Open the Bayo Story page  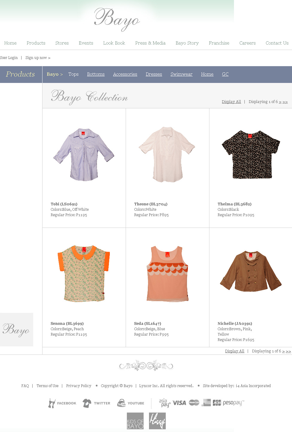point(187,43)
